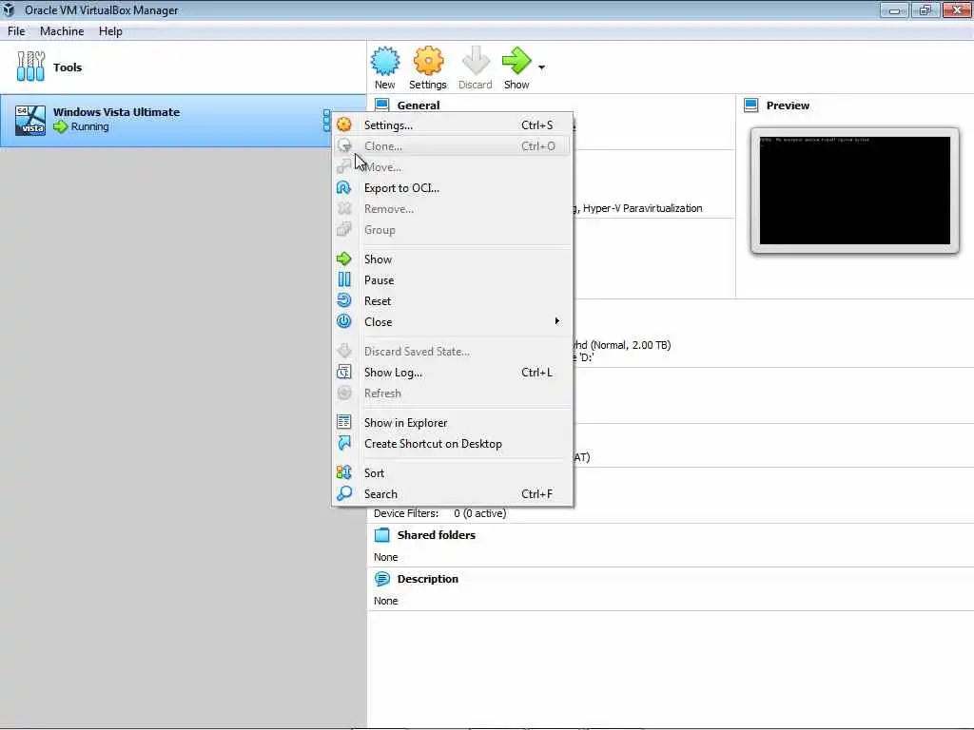Image resolution: width=974 pixels, height=730 pixels.
Task: Click the General section monitor icon
Action: [x=382, y=104]
